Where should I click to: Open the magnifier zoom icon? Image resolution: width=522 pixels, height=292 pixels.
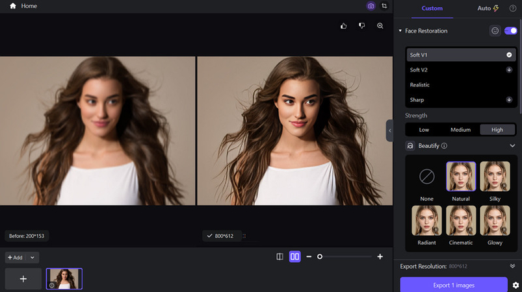click(x=380, y=26)
